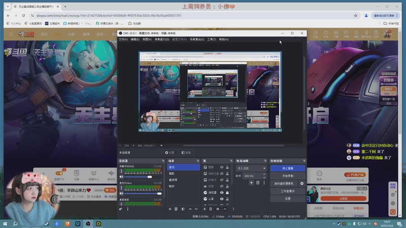Remove source with the trash icon in 源 panel
Viewport: 406px width, 228px height.
211,209
